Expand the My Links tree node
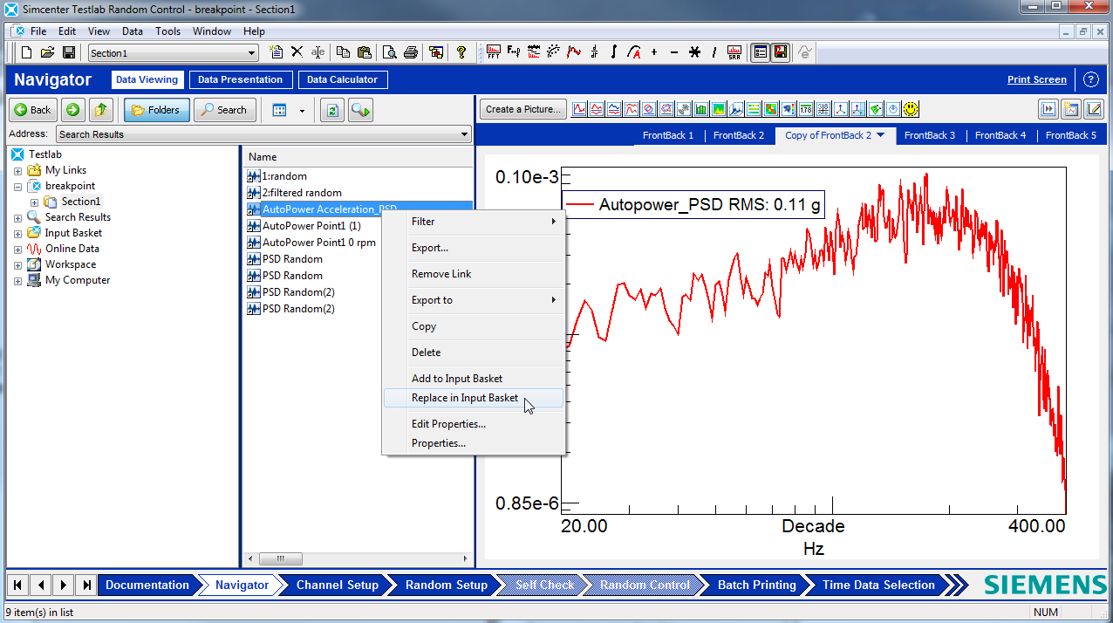 pyautogui.click(x=17, y=170)
